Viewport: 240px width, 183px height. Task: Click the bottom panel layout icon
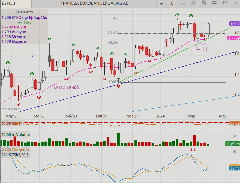[x=183, y=3]
